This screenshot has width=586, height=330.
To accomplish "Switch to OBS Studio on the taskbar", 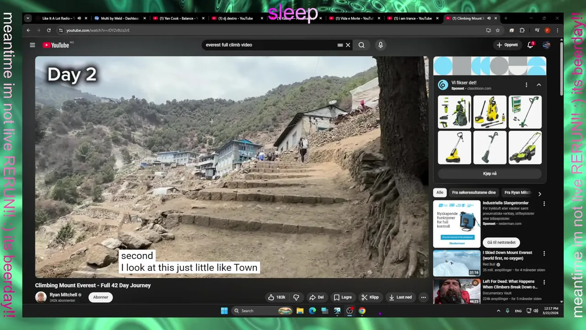I will (x=350, y=311).
